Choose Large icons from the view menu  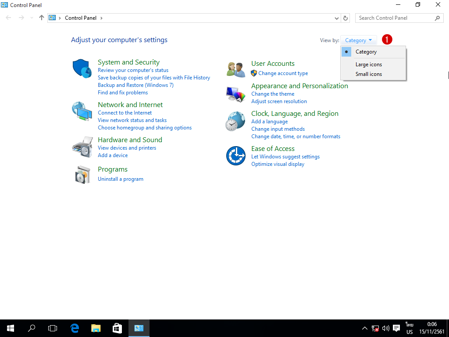pyautogui.click(x=369, y=65)
